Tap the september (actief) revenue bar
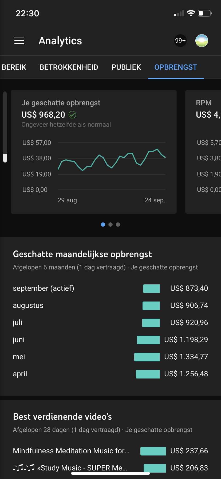 [151, 289]
